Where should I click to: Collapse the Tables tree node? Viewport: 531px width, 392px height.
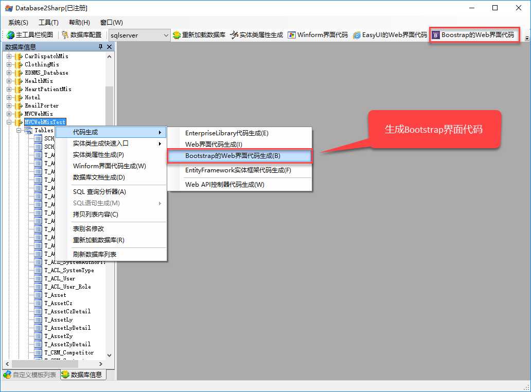click(19, 130)
